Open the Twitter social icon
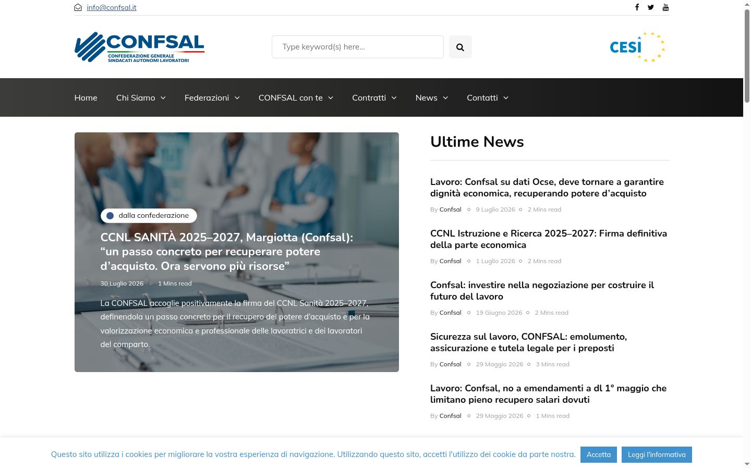The image size is (751, 469). click(x=651, y=7)
